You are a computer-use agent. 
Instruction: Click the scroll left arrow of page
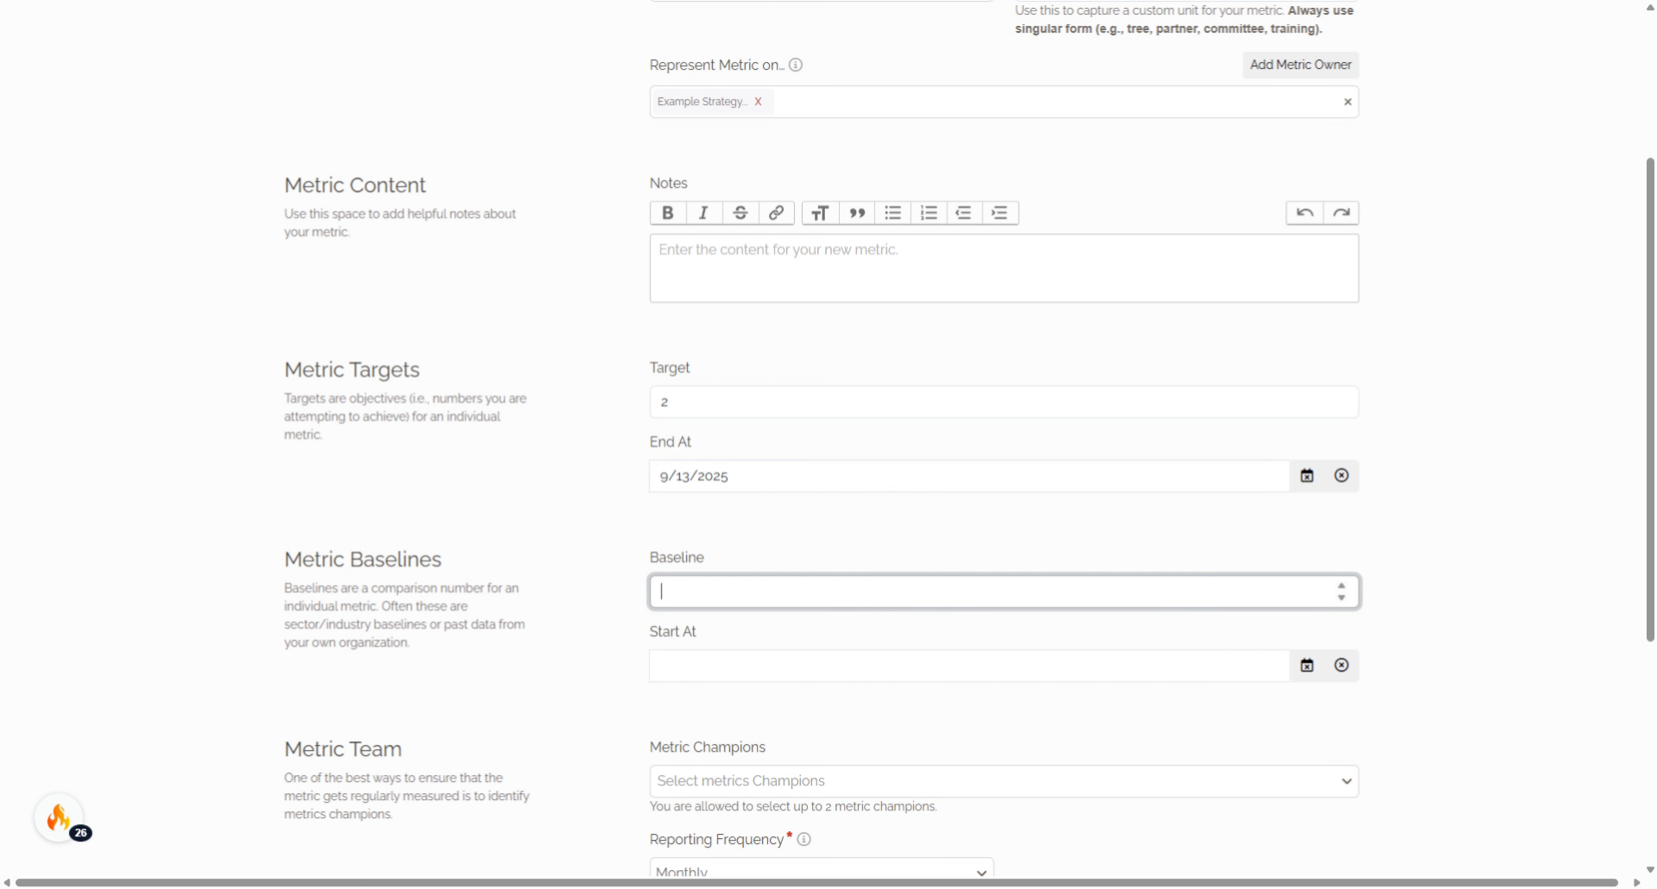pos(7,882)
